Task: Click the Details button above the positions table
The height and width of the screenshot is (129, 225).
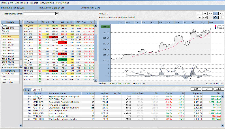Action: pos(218,88)
